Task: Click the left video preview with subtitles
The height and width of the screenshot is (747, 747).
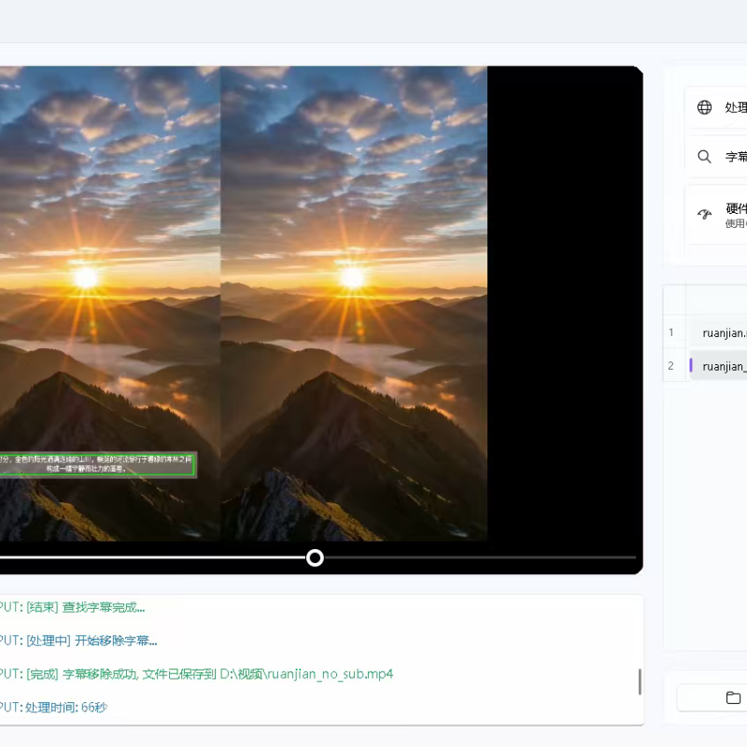Action: [110, 303]
